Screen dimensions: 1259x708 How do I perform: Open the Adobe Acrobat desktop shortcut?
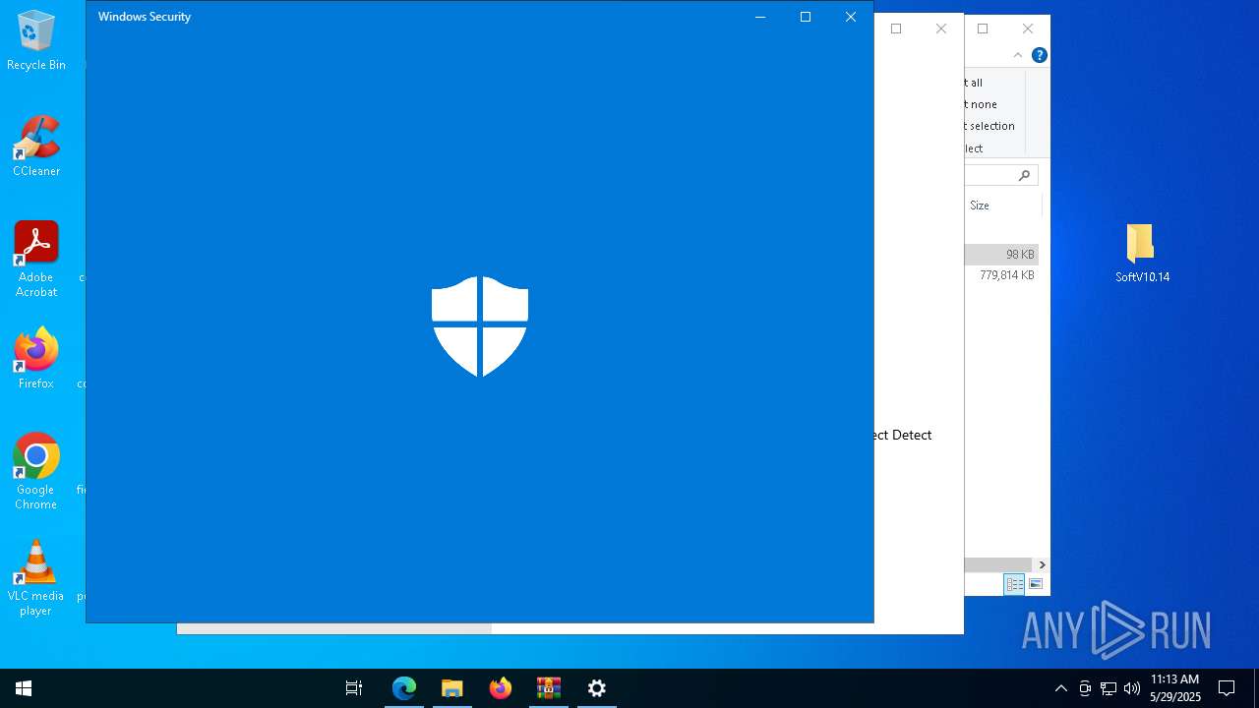coord(36,260)
